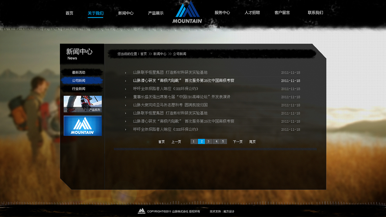
Task: Open the 产品系列 thumbnail banner
Action: [x=83, y=104]
